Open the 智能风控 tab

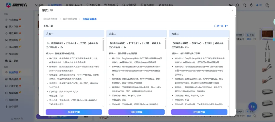point(111,5)
